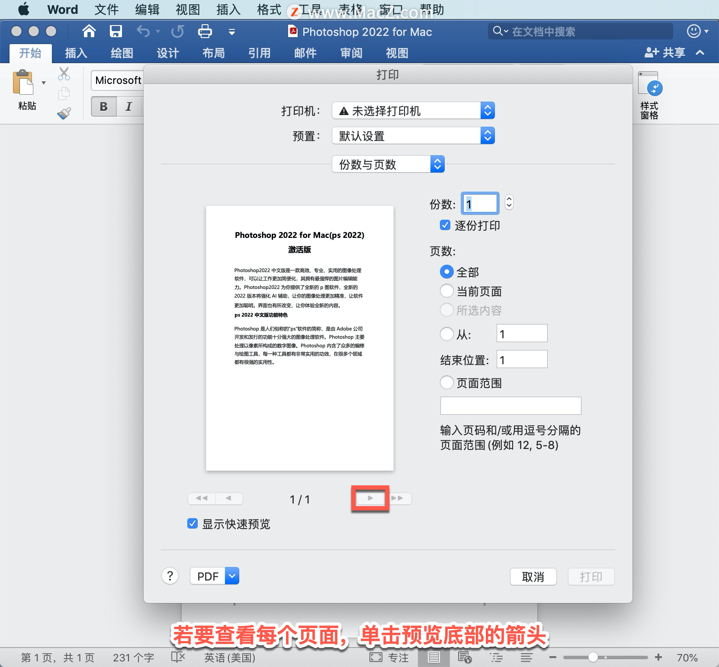Go to the first preview page

pos(202,498)
